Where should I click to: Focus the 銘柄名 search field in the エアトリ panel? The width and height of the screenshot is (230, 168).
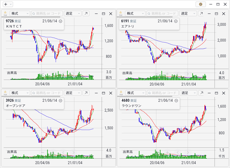[x=162, y=13]
